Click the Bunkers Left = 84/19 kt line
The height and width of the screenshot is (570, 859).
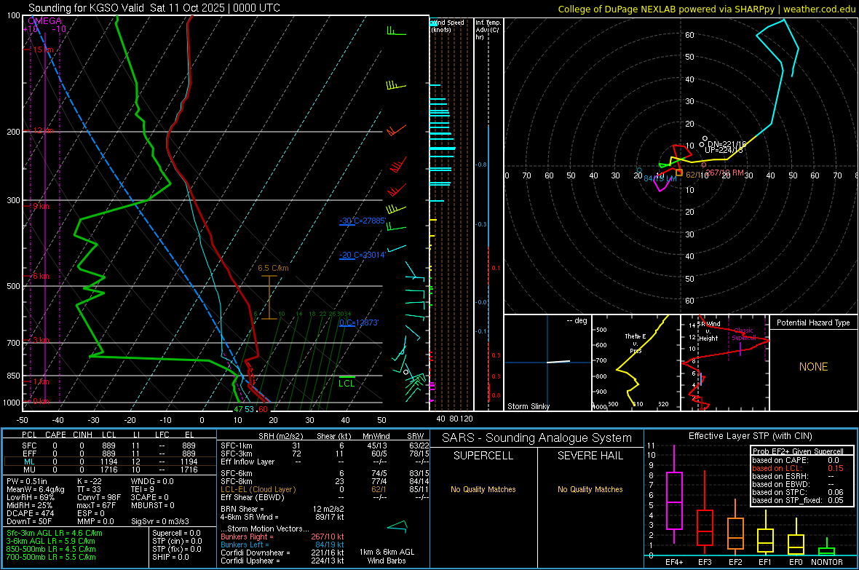pyautogui.click(x=282, y=545)
